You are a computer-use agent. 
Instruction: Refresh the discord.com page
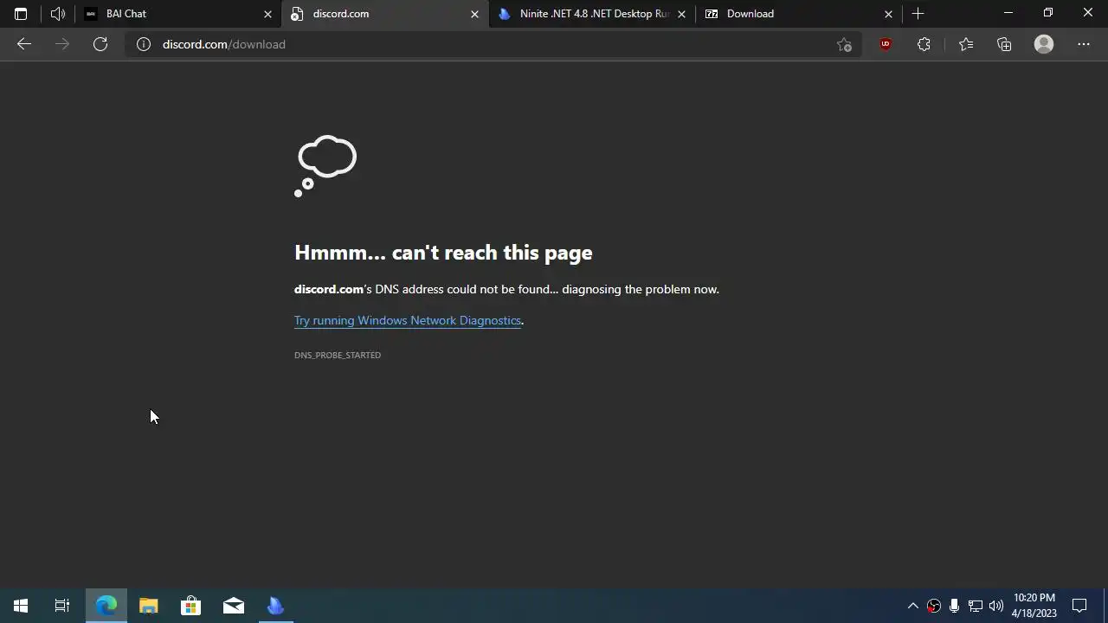point(100,44)
